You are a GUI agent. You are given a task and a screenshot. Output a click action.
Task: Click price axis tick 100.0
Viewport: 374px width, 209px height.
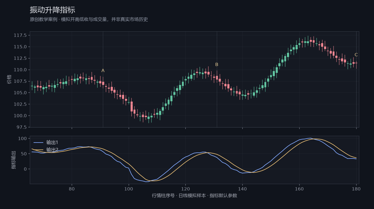(20, 116)
